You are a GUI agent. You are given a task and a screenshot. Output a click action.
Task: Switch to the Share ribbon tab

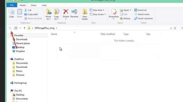(x=34, y=5)
